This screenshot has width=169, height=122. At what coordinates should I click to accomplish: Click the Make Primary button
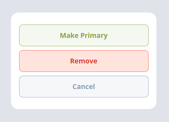click(x=84, y=35)
